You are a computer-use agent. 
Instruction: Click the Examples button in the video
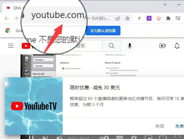pos(43,60)
